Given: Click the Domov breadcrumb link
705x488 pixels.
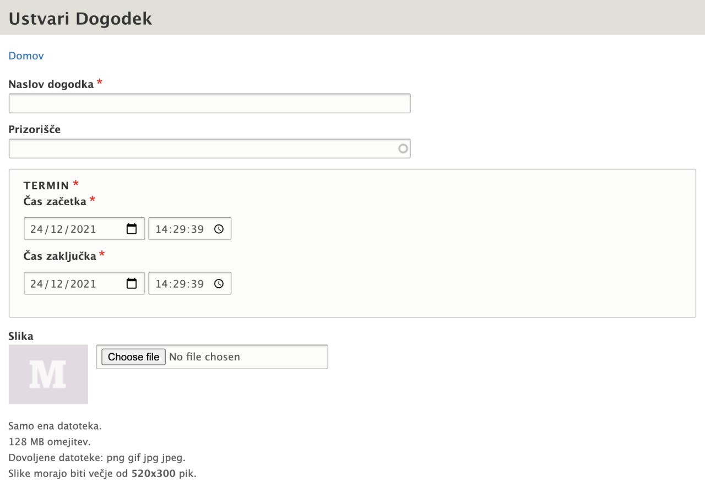Looking at the screenshot, I should (26, 56).
